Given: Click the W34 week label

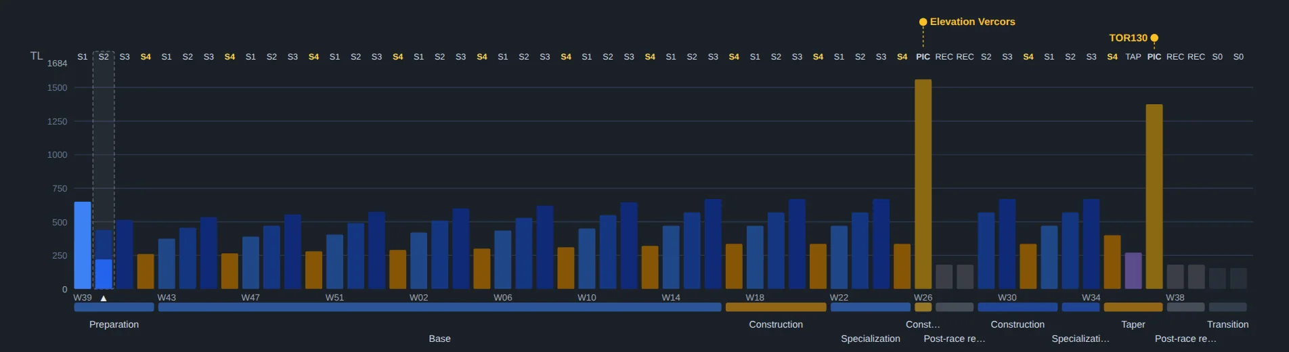Looking at the screenshot, I should click(1091, 298).
